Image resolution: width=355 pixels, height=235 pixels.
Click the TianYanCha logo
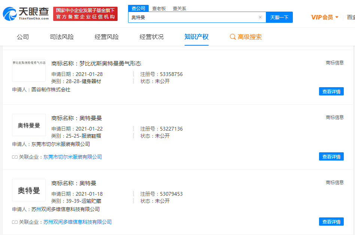point(26,13)
